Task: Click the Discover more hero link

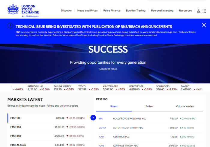Action: pos(108,69)
